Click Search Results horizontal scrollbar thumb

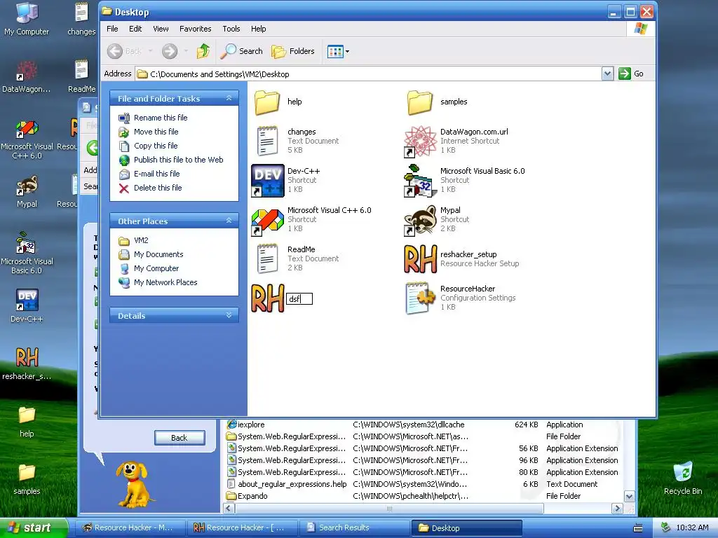click(x=389, y=509)
